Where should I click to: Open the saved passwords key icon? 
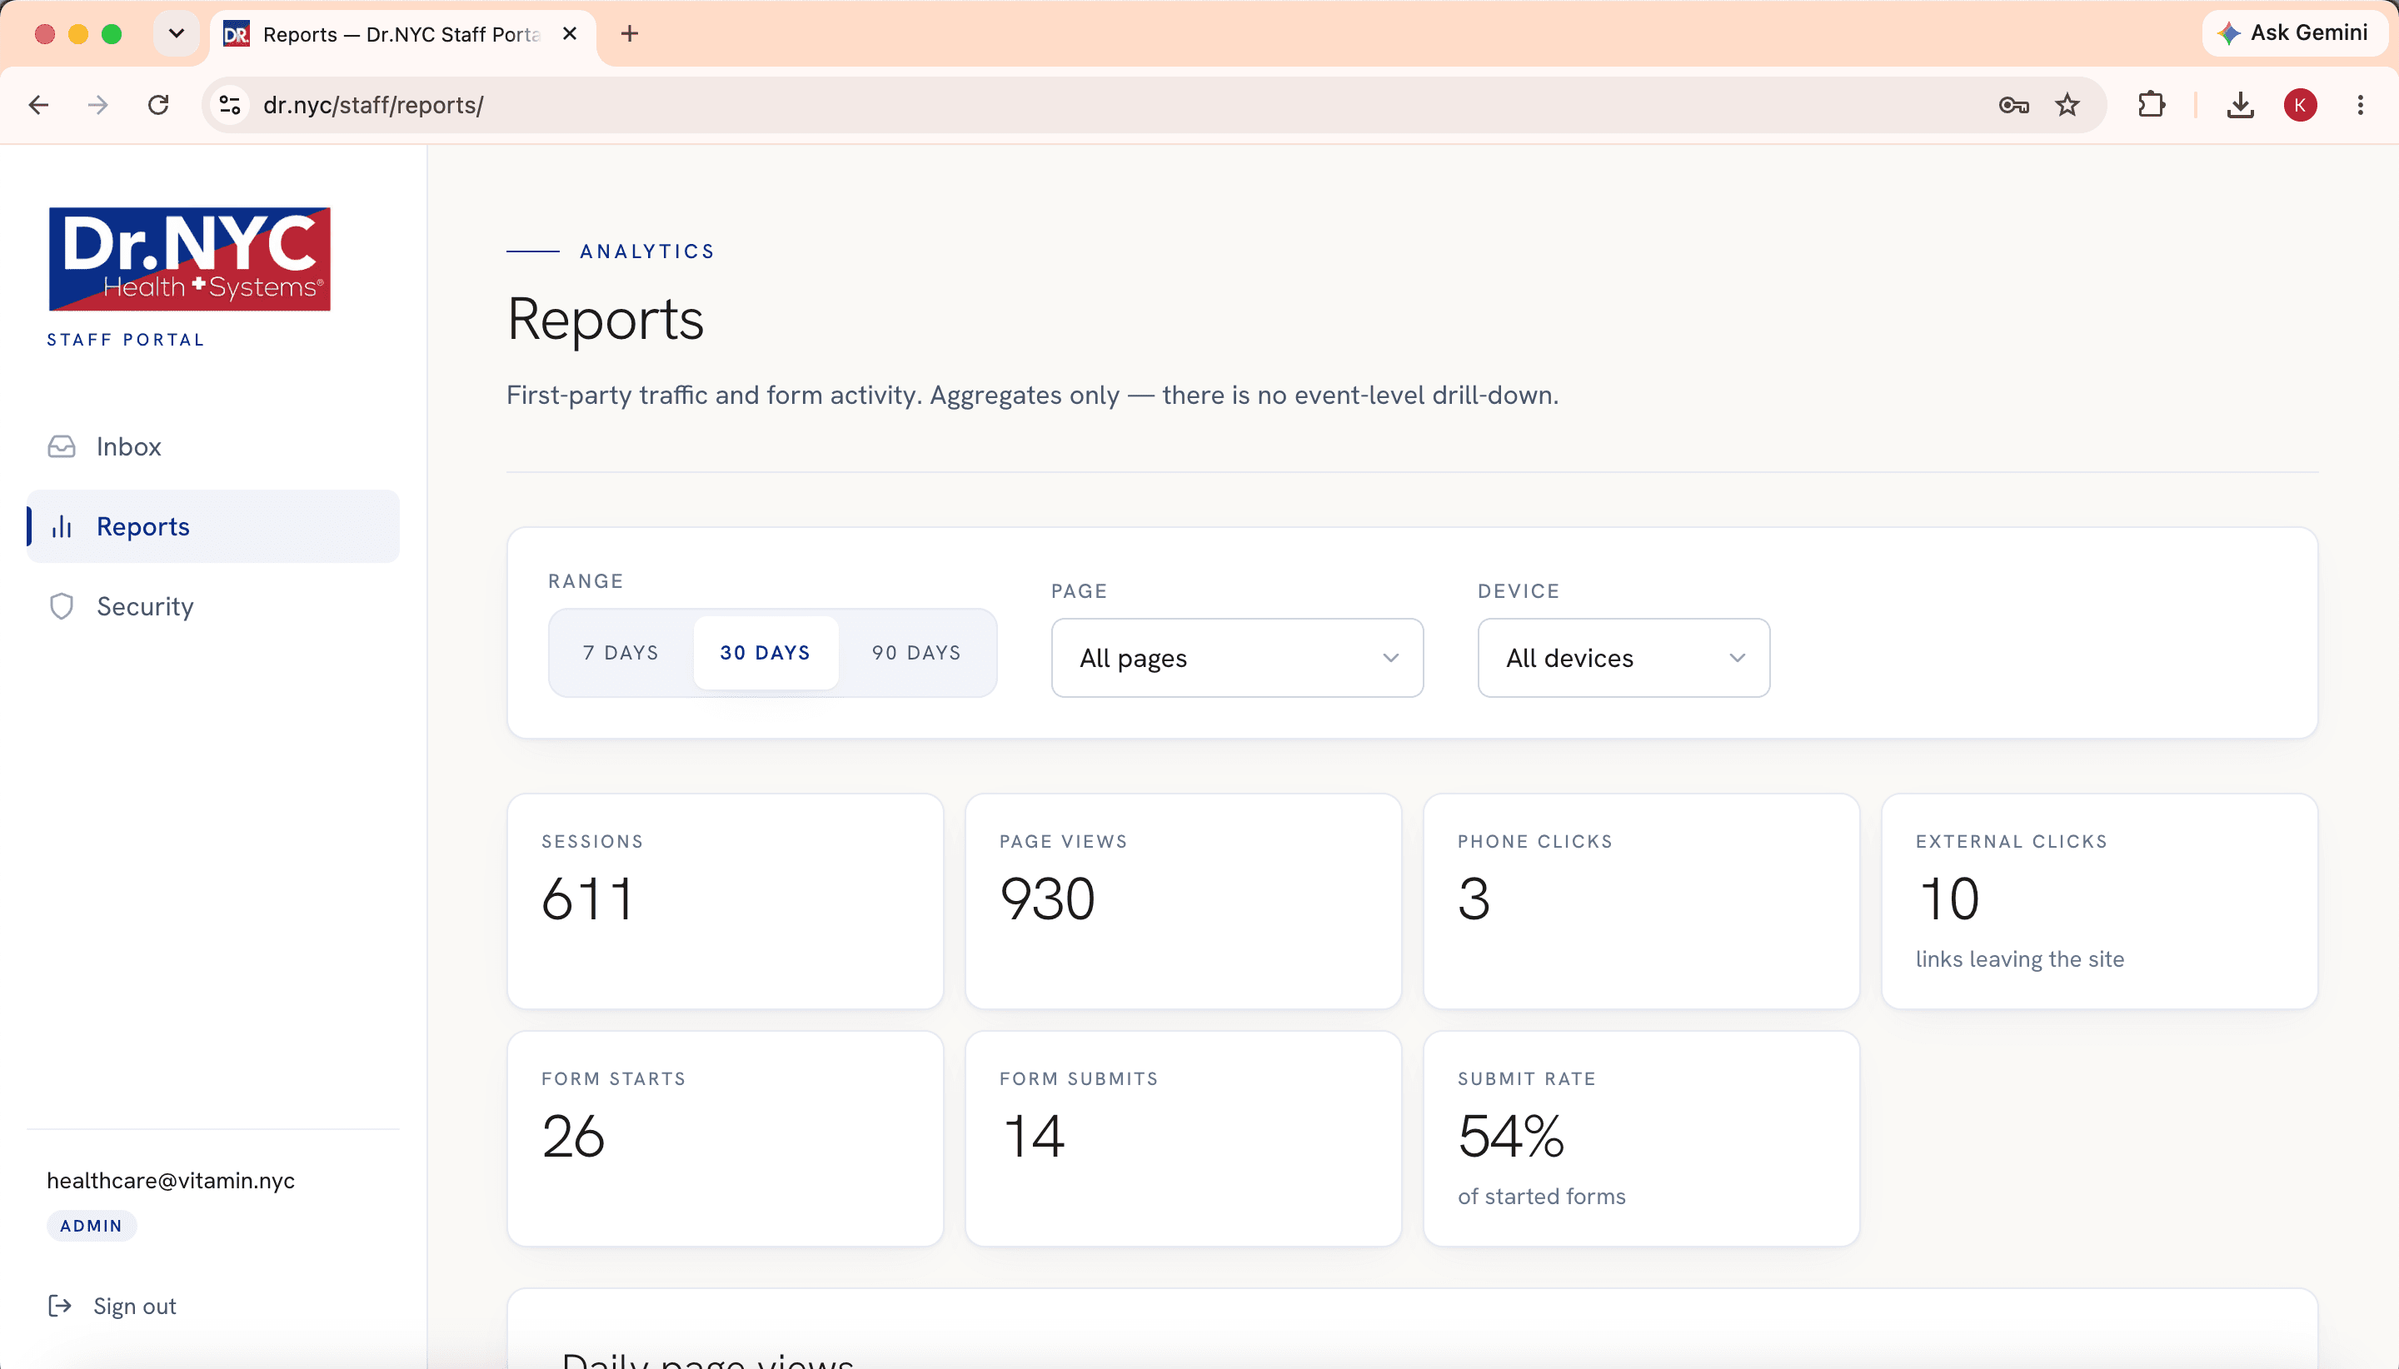click(x=2013, y=105)
